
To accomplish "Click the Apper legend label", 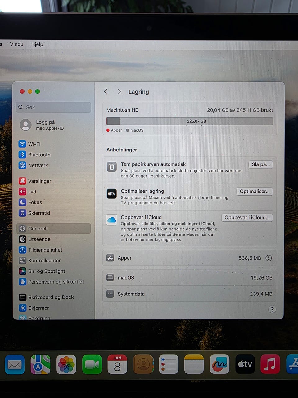I will click(x=116, y=130).
